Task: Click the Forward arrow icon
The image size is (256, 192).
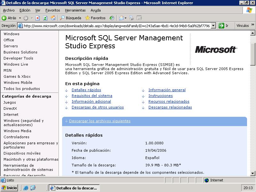Action: click(x=26, y=18)
